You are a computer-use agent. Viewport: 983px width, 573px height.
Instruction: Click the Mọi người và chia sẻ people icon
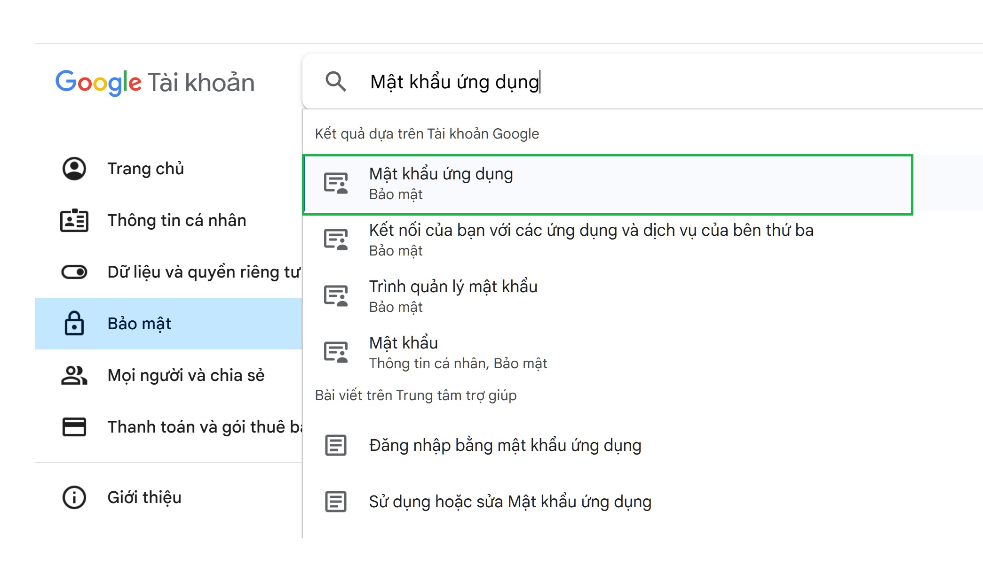[x=74, y=375]
